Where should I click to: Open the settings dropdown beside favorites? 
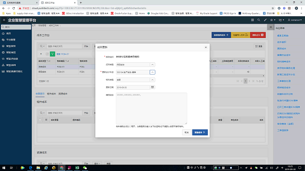[281, 20]
